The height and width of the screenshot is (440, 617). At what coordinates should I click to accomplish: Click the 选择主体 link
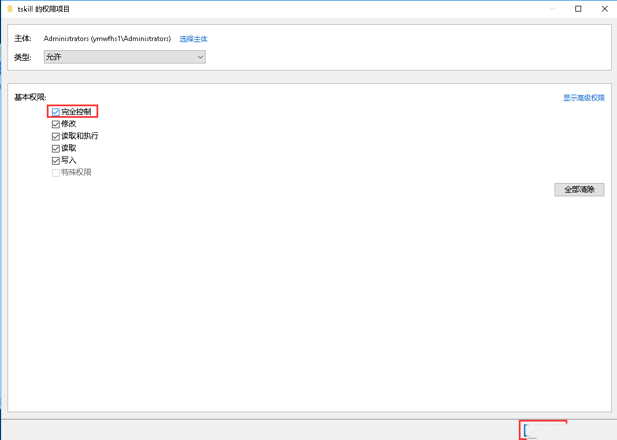193,39
